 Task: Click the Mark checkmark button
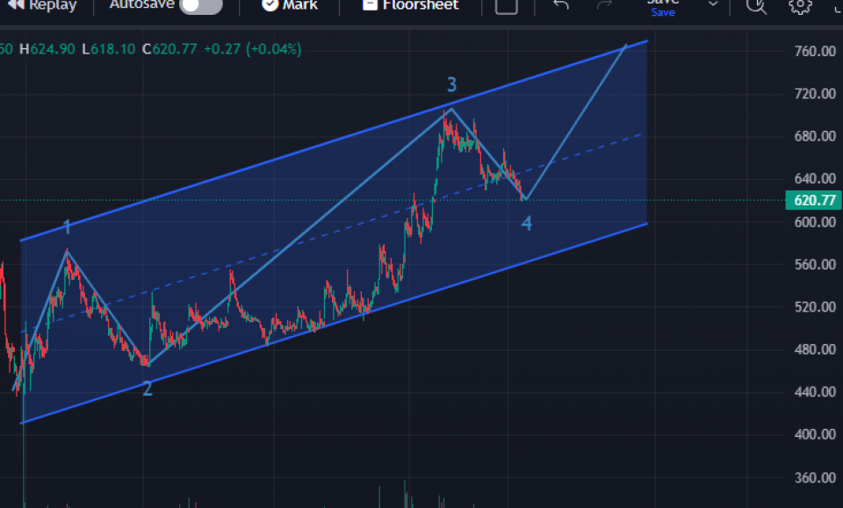pyautogui.click(x=290, y=5)
